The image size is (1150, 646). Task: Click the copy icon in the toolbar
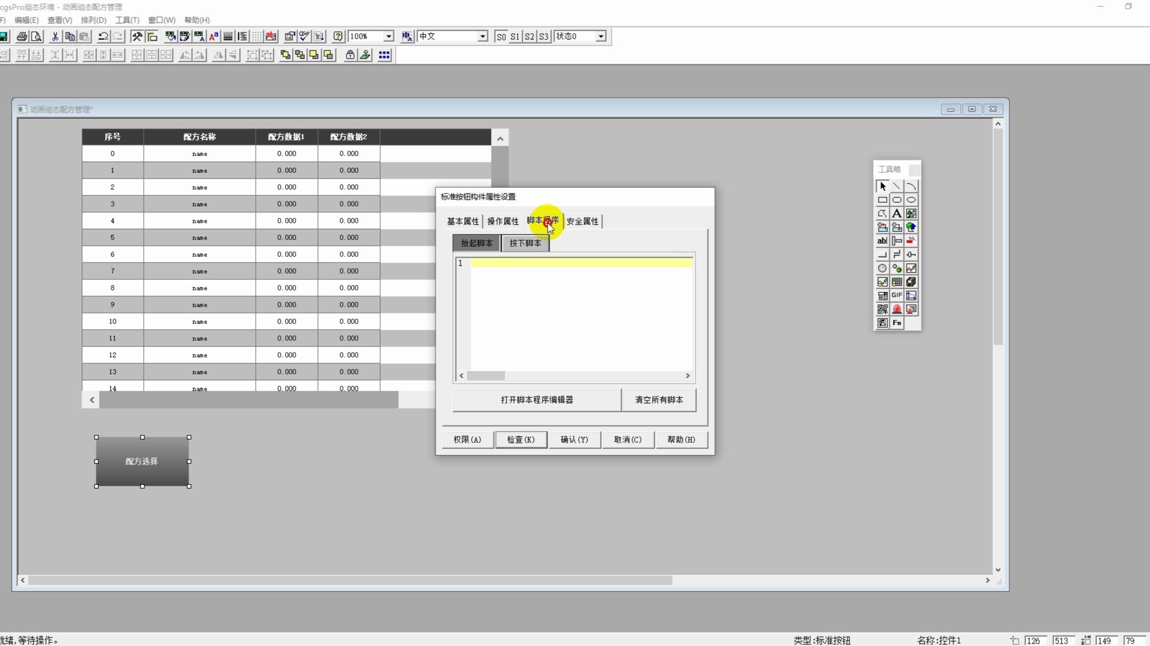tap(70, 37)
